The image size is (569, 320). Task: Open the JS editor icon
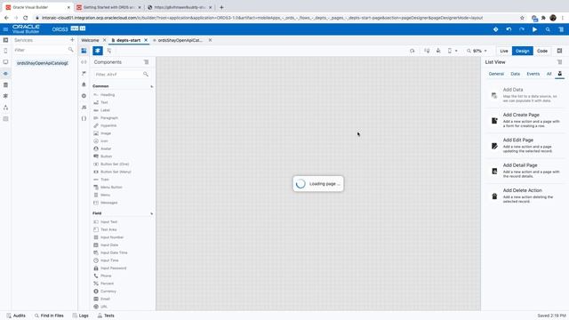[84, 108]
